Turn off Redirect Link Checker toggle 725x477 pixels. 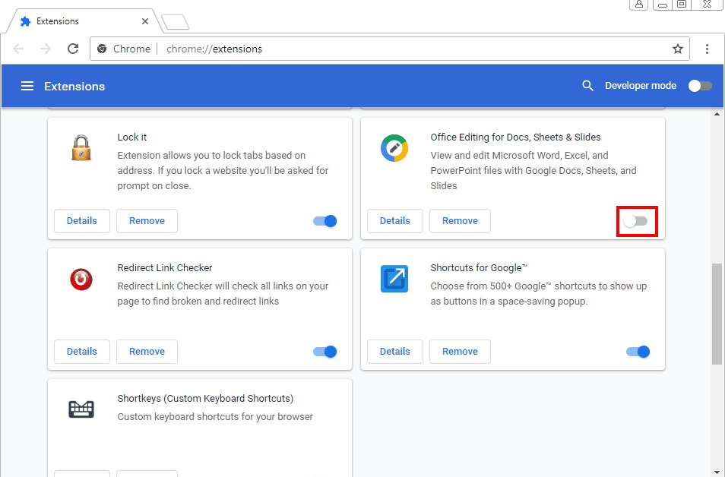pyautogui.click(x=325, y=352)
